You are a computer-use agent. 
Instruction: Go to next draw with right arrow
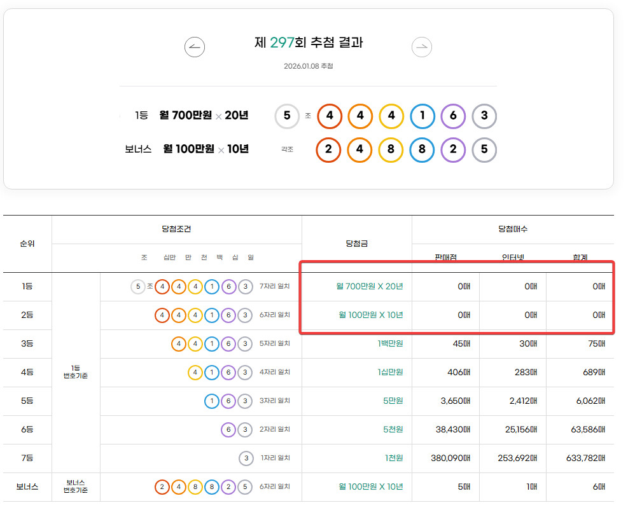pyautogui.click(x=422, y=47)
